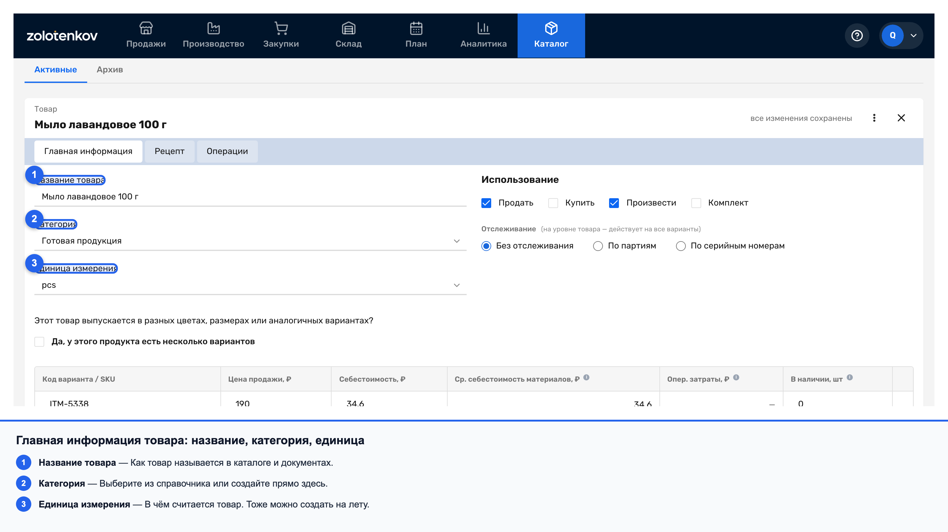Switch to the Рецепт tab
The image size is (948, 532).
tap(169, 151)
